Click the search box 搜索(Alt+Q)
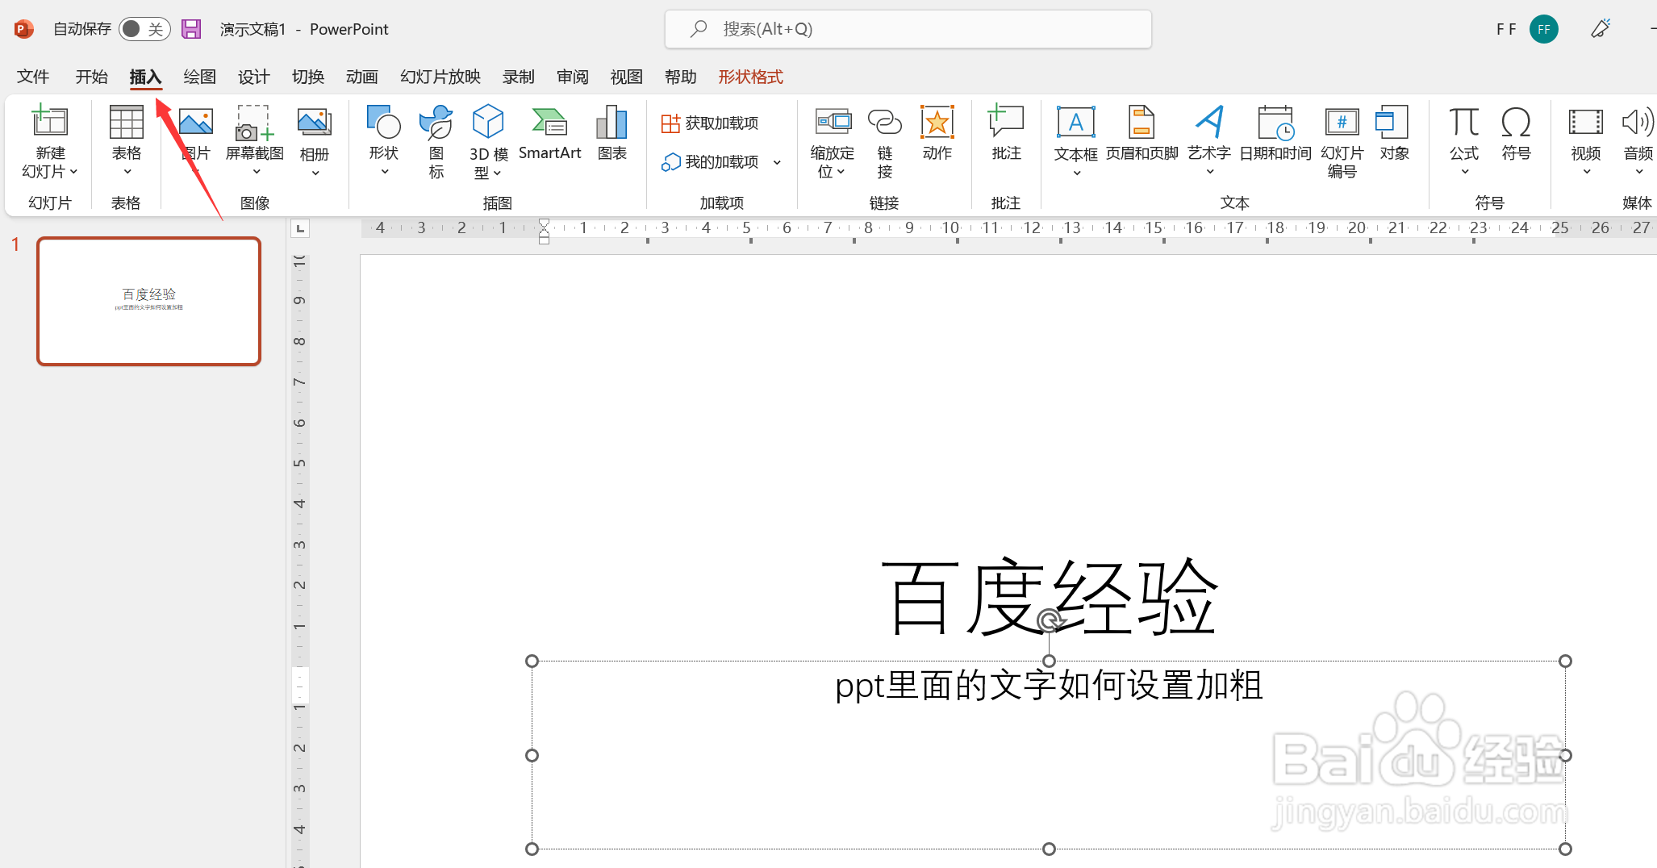 coord(908,29)
